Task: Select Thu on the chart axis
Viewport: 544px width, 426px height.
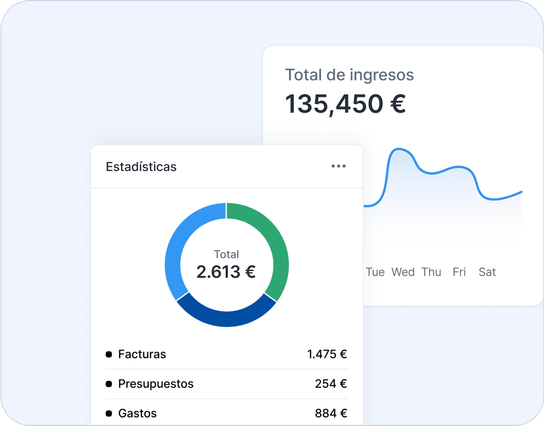Action: (x=431, y=273)
